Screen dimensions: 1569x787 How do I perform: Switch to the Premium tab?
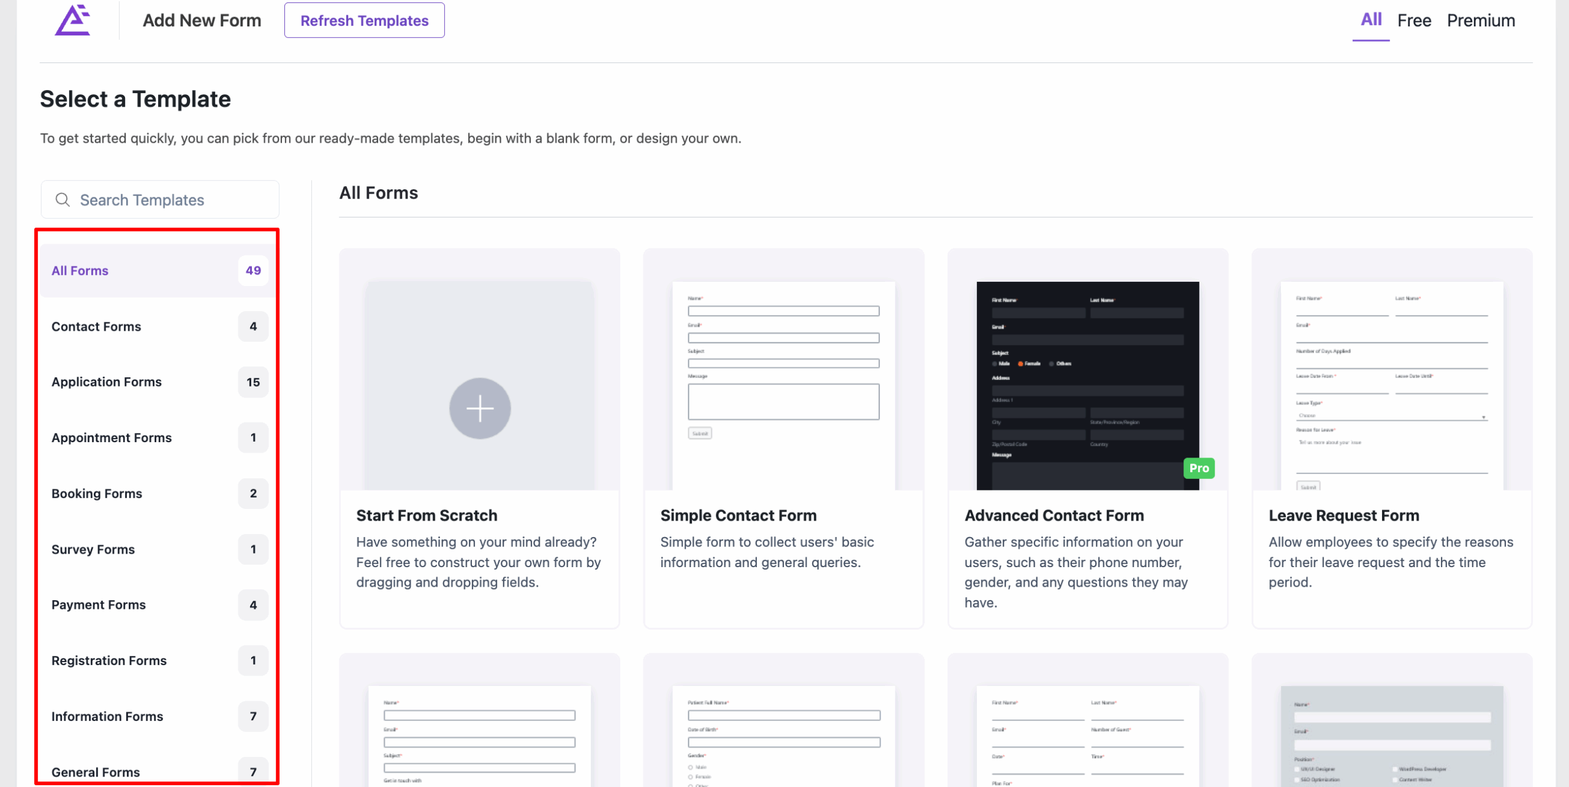coord(1480,21)
